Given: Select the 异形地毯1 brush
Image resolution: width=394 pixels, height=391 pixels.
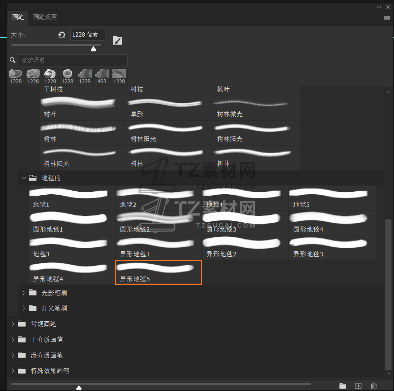Looking at the screenshot, I should click(159, 248).
